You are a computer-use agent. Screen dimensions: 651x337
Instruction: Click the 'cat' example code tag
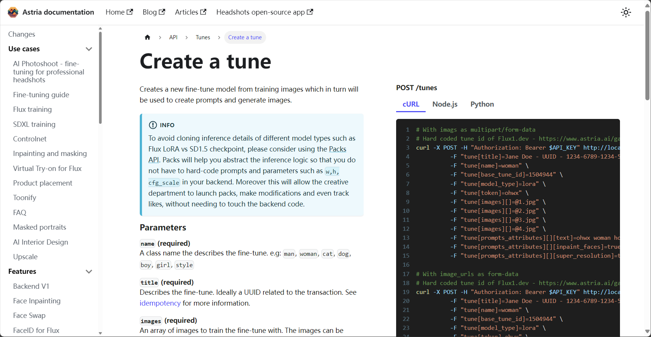pyautogui.click(x=328, y=254)
